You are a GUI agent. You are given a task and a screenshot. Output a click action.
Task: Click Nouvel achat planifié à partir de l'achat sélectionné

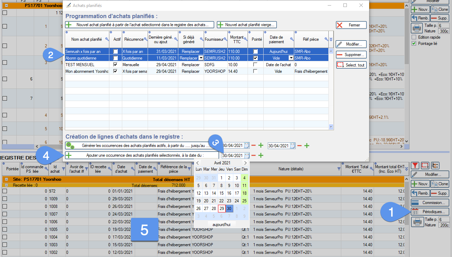coord(139,25)
